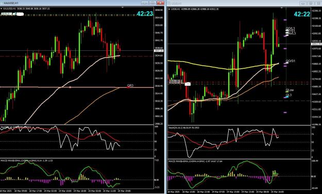Click the current price tag on XAUUSD scale
Screen dimensions: 322x194
tap(159, 50)
